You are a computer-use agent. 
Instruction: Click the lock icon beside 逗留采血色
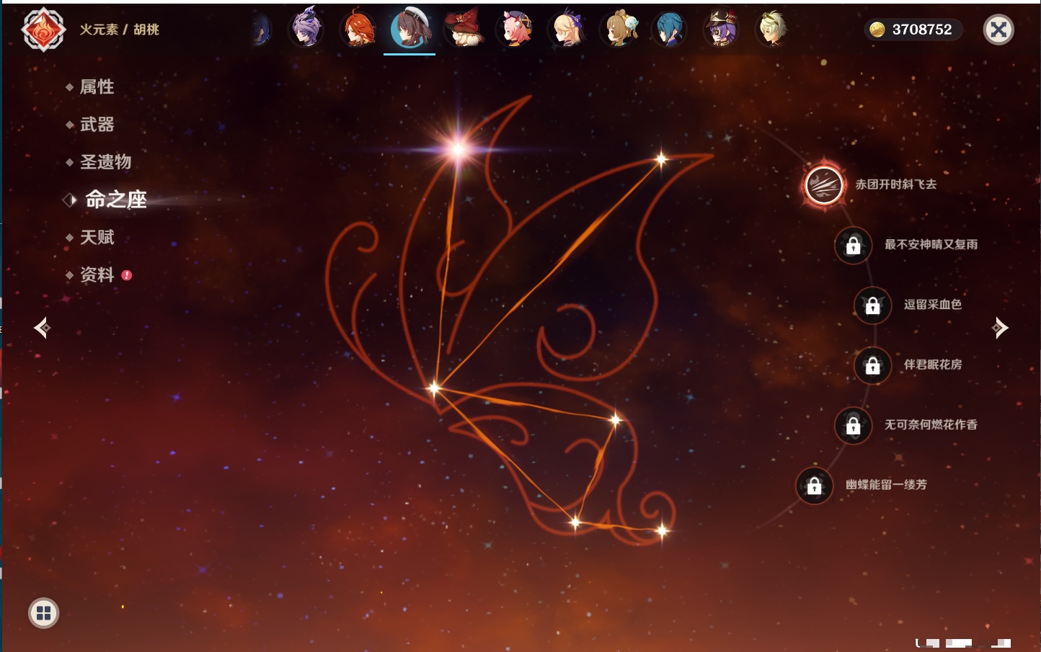pyautogui.click(x=872, y=305)
